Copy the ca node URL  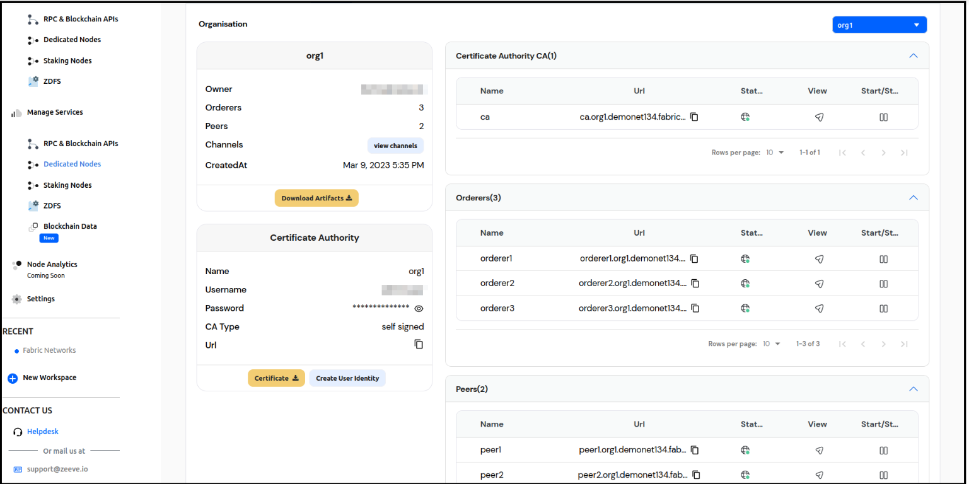[694, 117]
